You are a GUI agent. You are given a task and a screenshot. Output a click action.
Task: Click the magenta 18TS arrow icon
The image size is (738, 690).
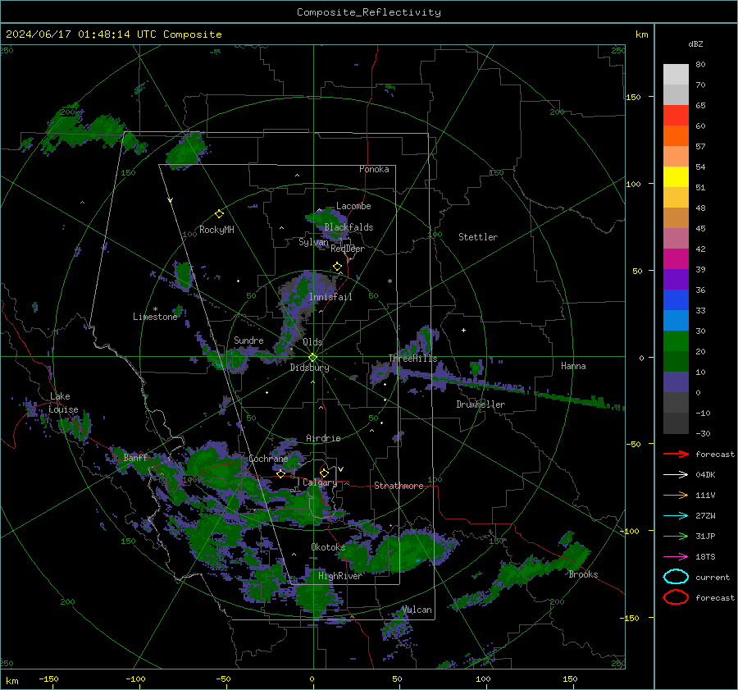[x=676, y=557]
